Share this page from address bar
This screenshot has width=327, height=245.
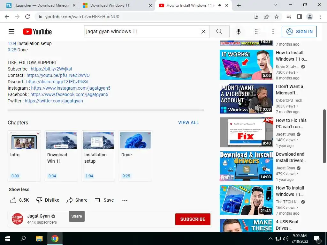tap(266, 17)
